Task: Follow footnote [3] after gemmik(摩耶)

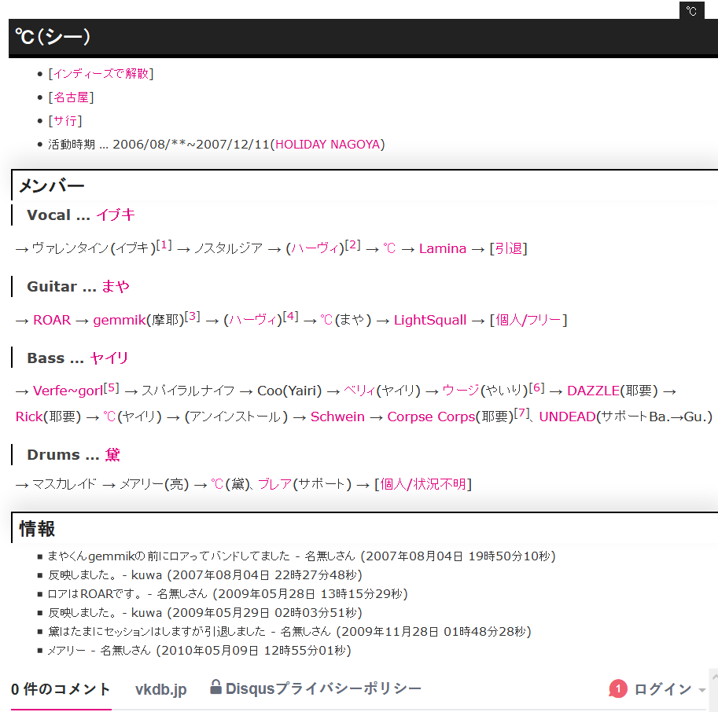Action: (193, 316)
